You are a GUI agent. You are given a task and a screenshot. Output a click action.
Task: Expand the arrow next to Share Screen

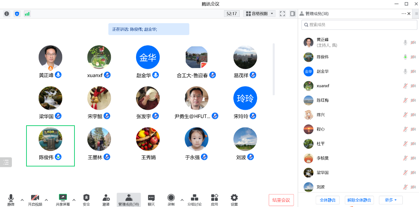click(74, 200)
